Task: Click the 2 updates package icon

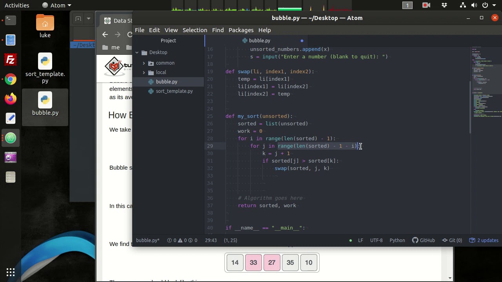Action: 484,240
